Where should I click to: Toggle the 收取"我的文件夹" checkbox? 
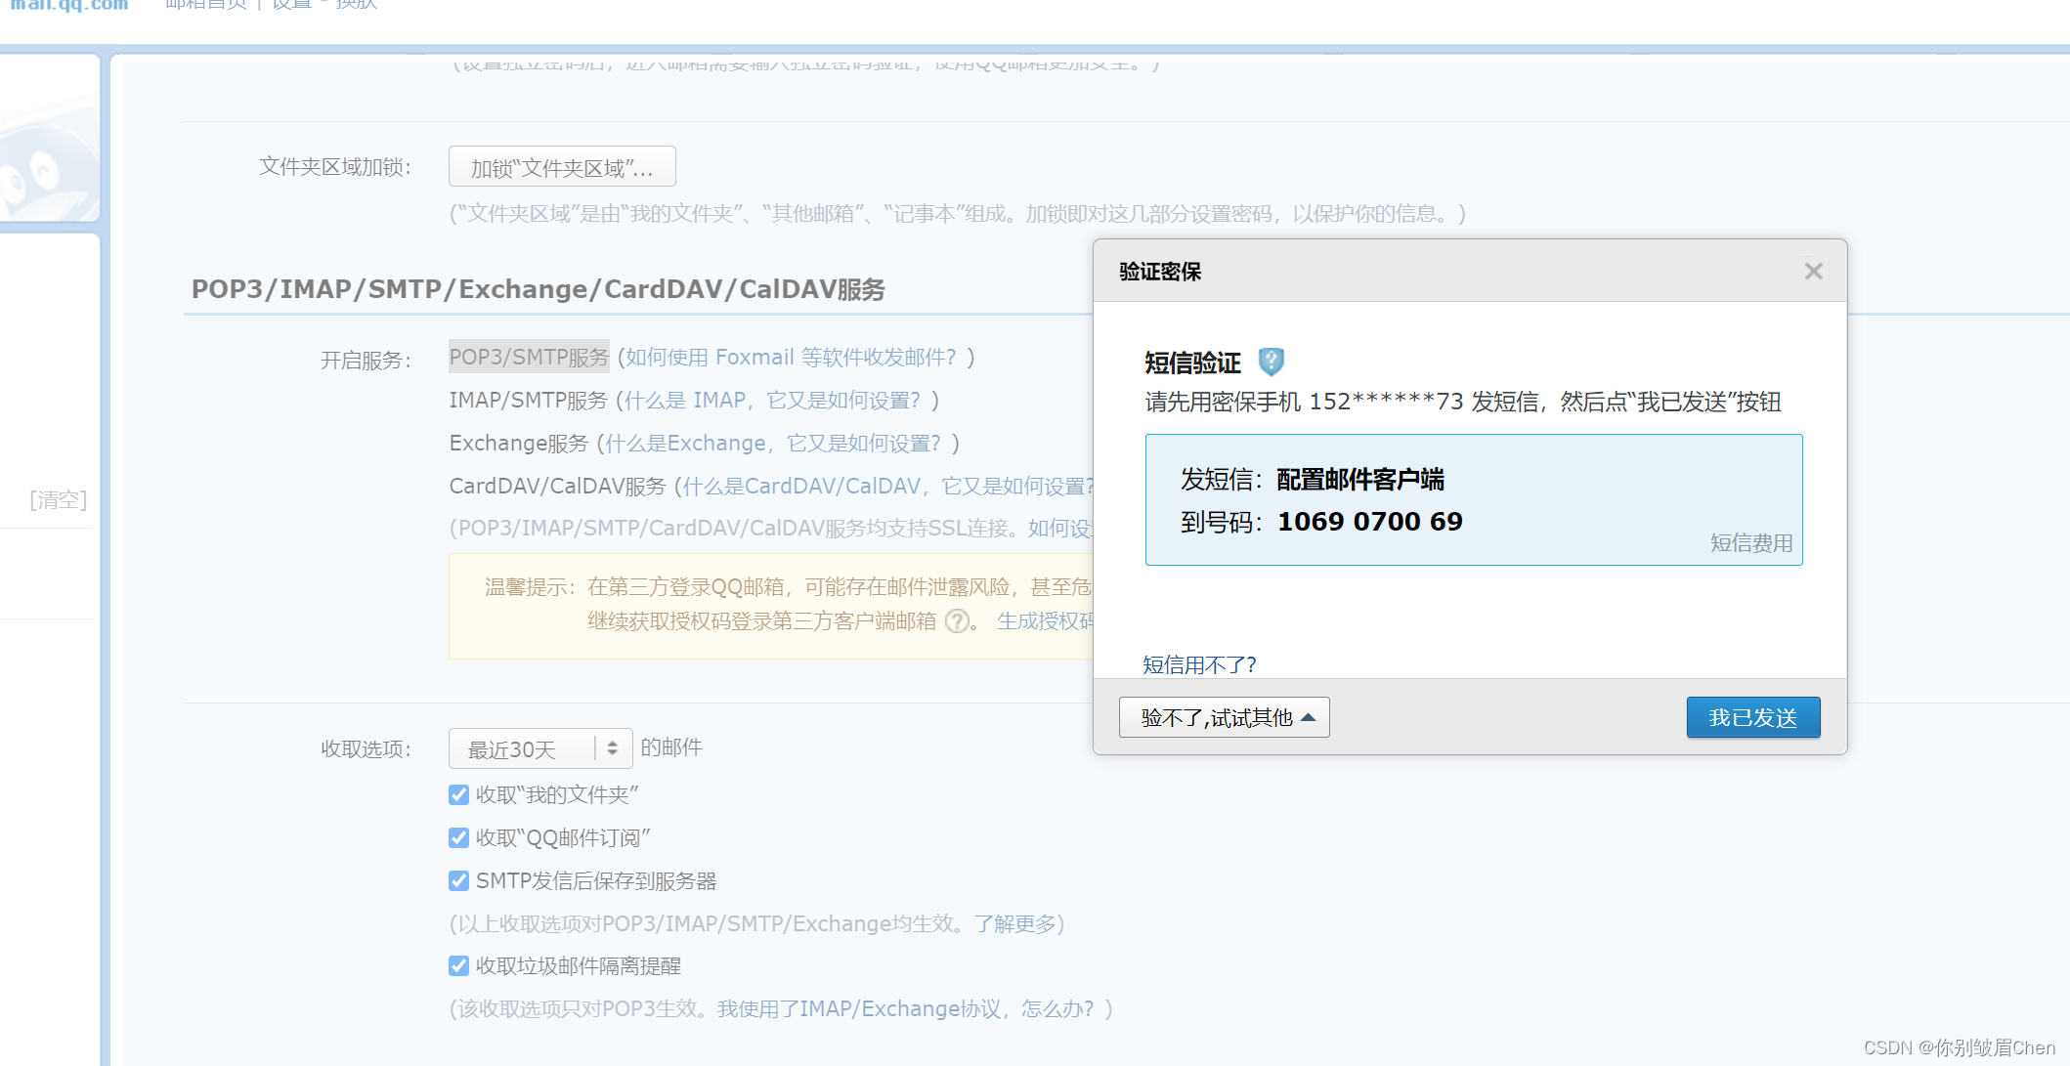[x=458, y=795]
